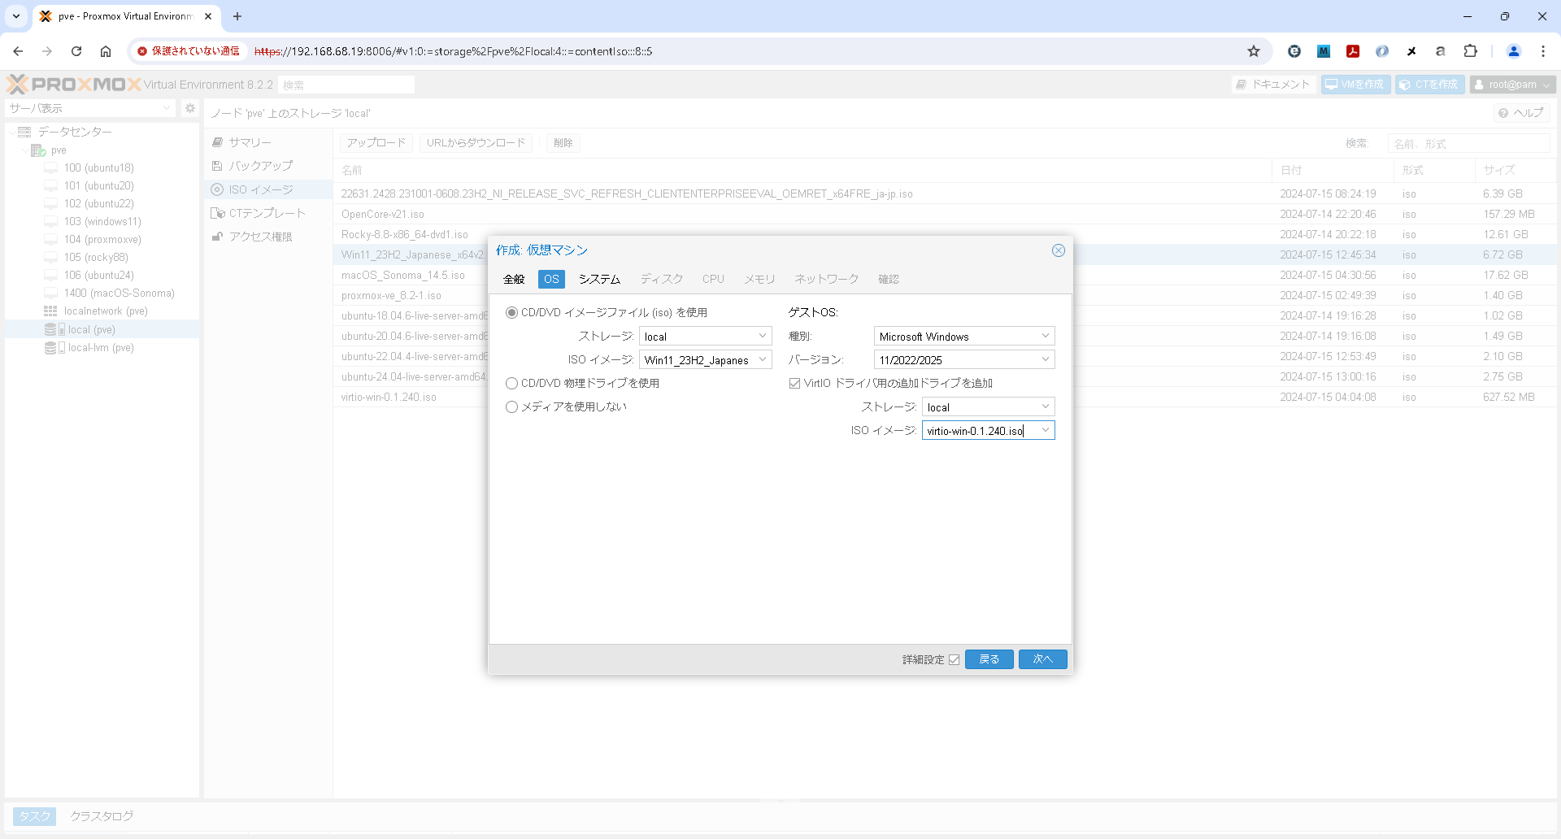Click the Create CT button
Image resolution: width=1561 pixels, height=839 pixels.
[1429, 85]
